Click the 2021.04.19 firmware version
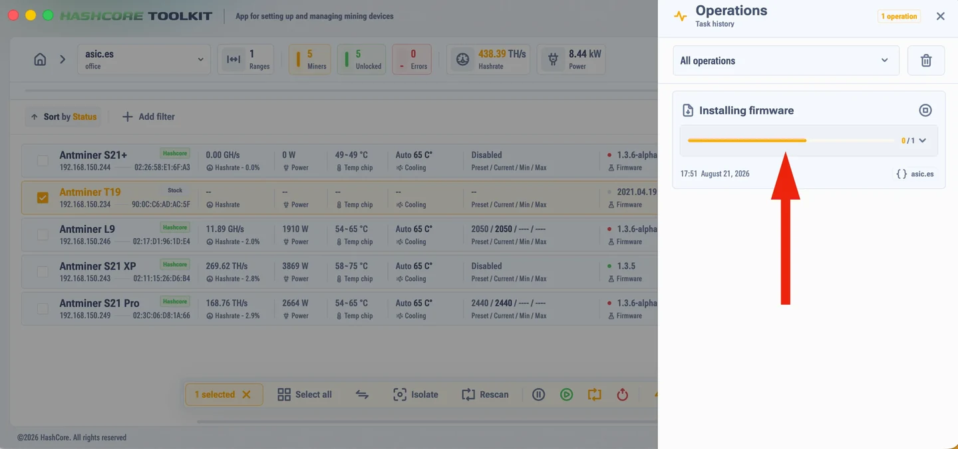The height and width of the screenshot is (449, 958). pyautogui.click(x=637, y=192)
